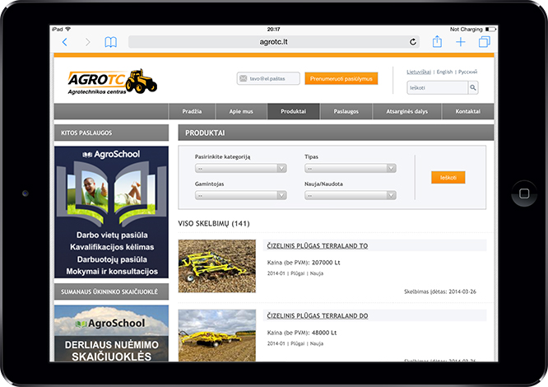Open the Apie mus menu item

(241, 111)
